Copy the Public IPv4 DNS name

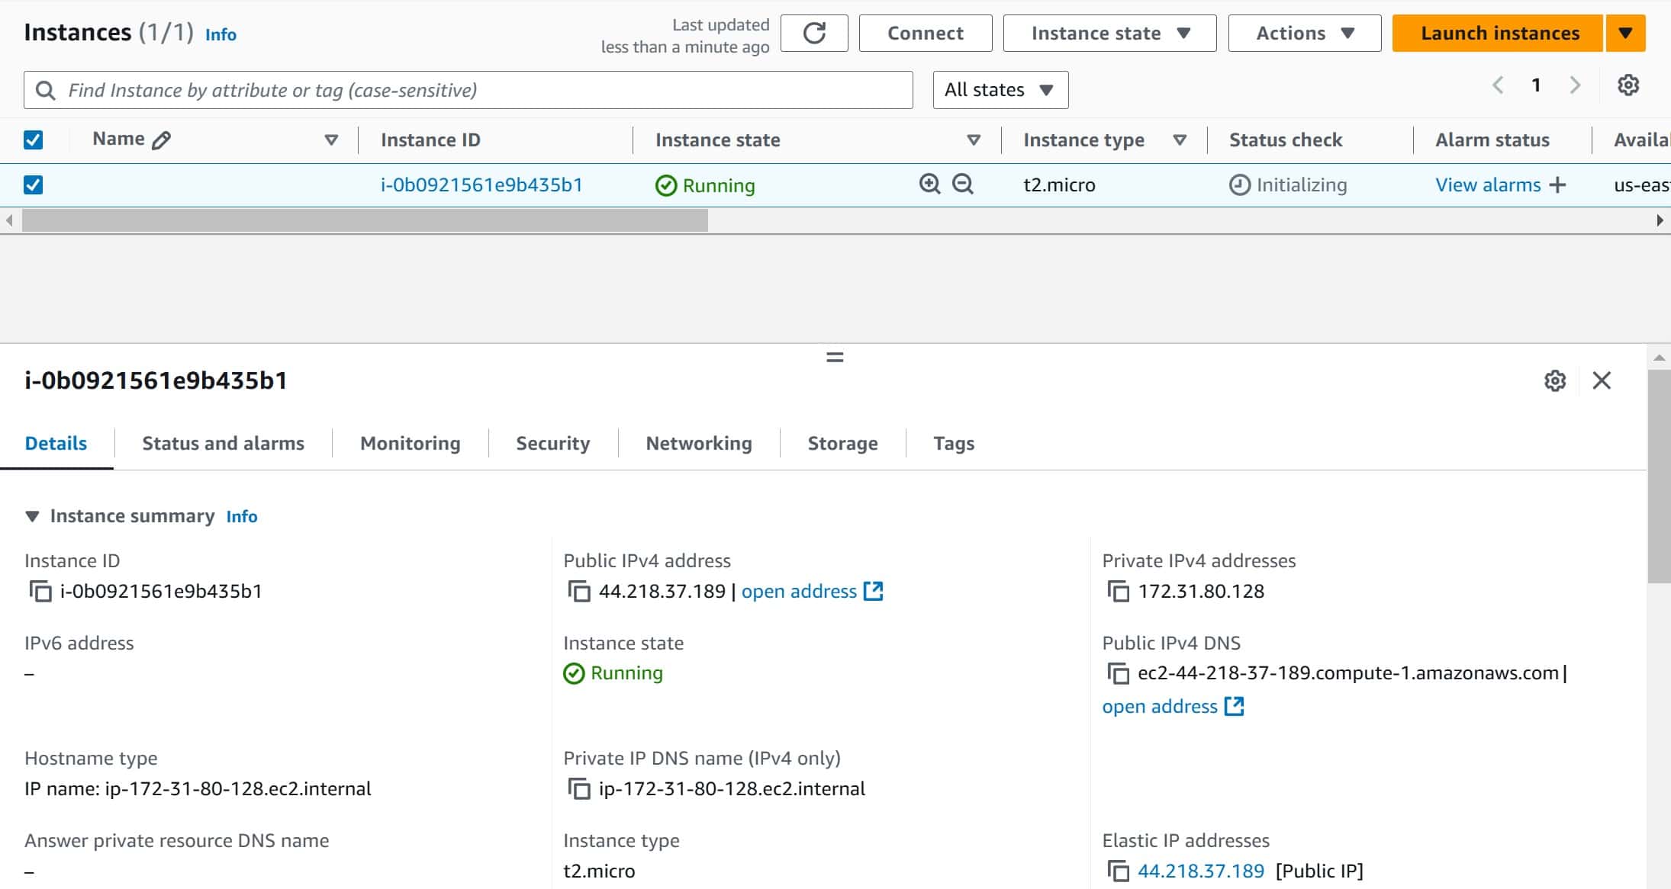point(1118,674)
